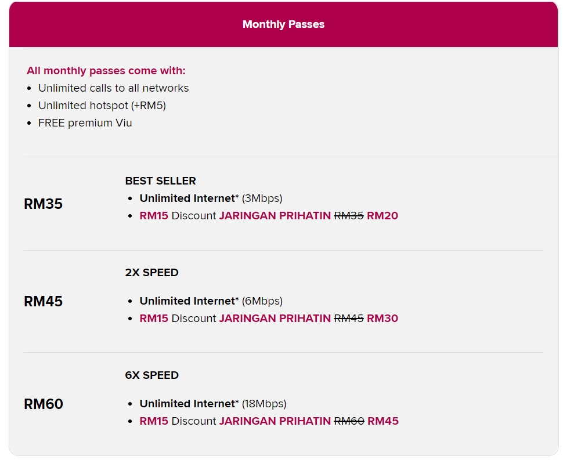The height and width of the screenshot is (463, 563).
Task: Click Unlimited Internet (3Mbps) text
Action: point(210,198)
